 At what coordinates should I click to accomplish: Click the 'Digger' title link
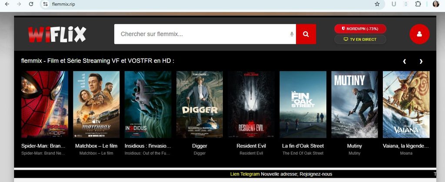pos(199,146)
